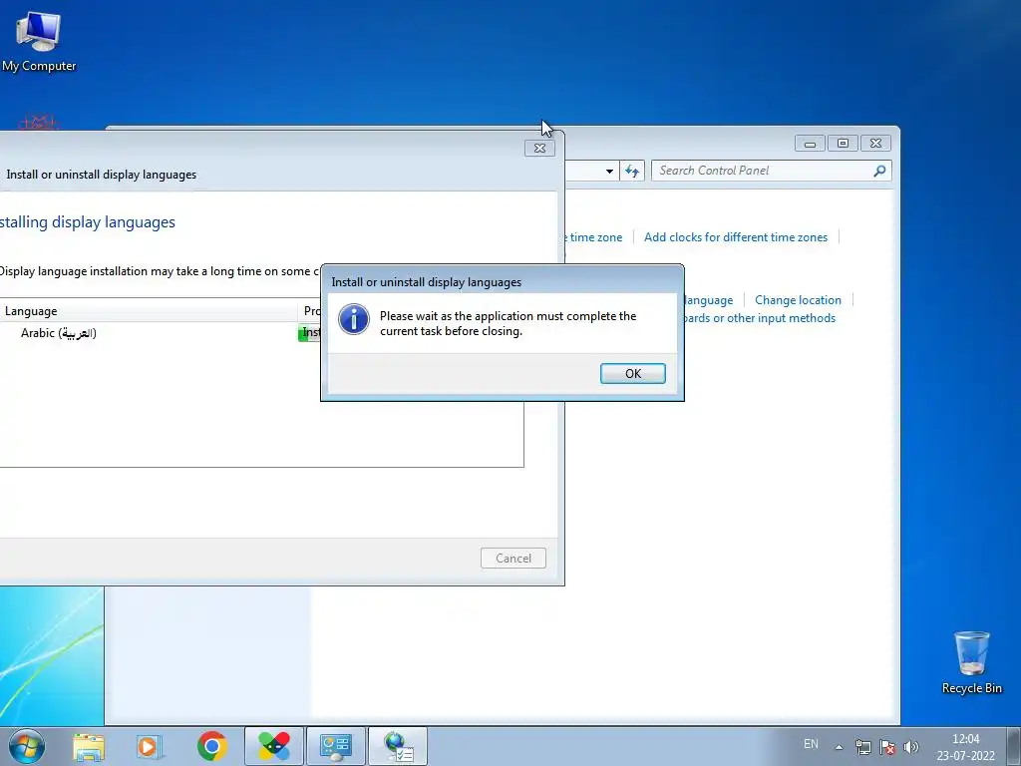This screenshot has height=766, width=1021.
Task: Open Add clocks for different time zones
Action: pyautogui.click(x=736, y=237)
